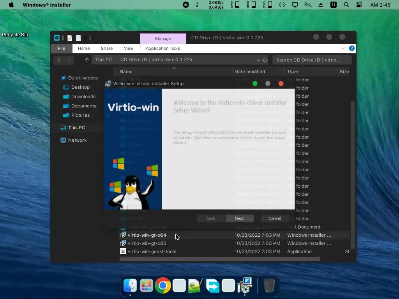Select the Manage contextual tab
Viewport: 399px width, 299px height.
[x=163, y=39]
